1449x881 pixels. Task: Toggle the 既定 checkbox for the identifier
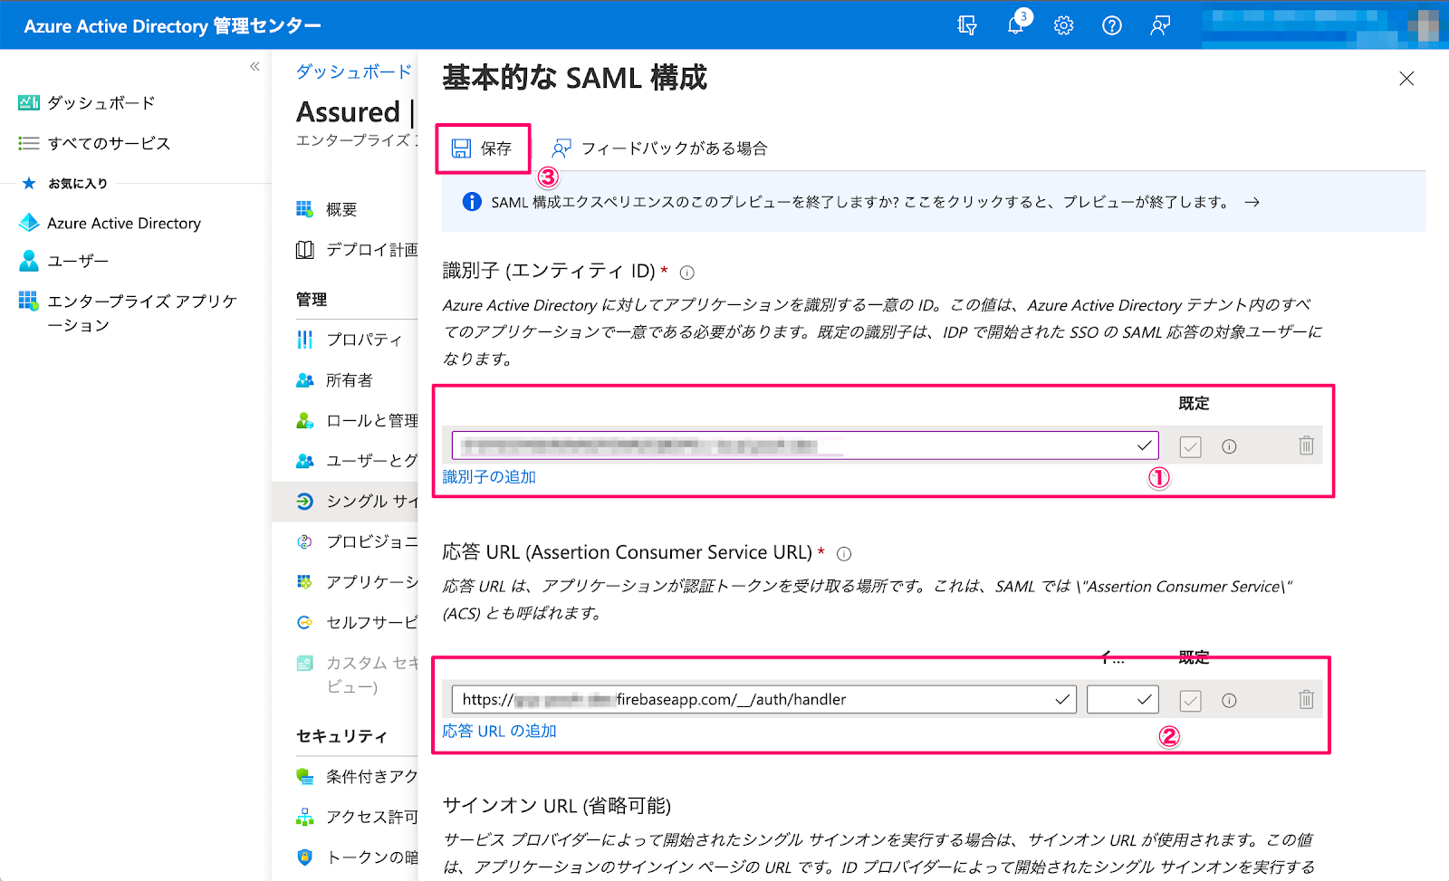coord(1190,446)
